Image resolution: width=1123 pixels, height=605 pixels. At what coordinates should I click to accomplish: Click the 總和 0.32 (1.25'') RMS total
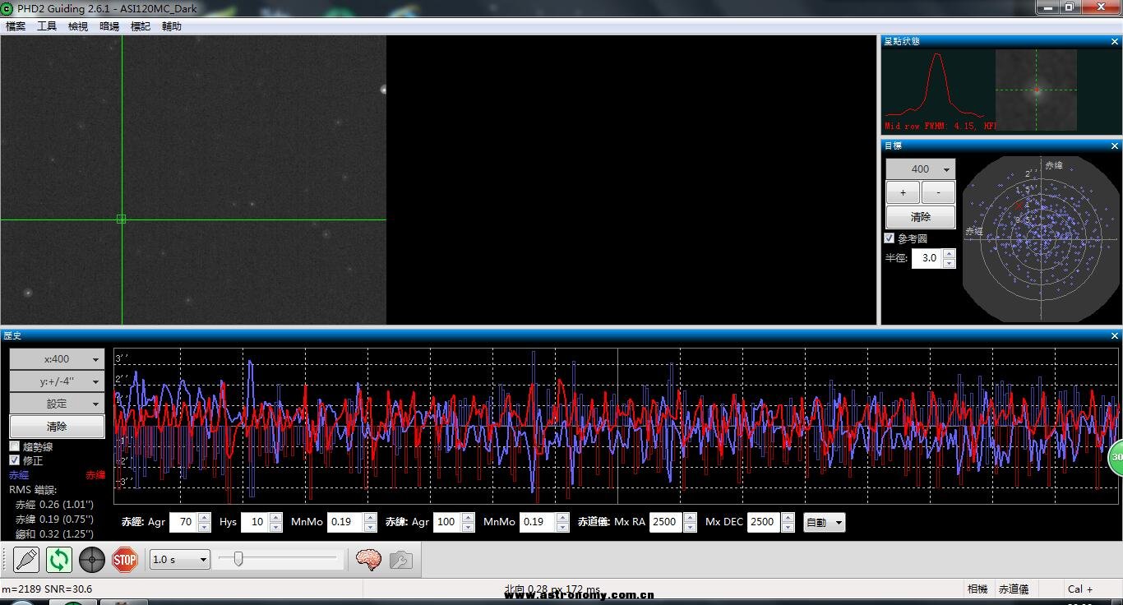point(54,533)
